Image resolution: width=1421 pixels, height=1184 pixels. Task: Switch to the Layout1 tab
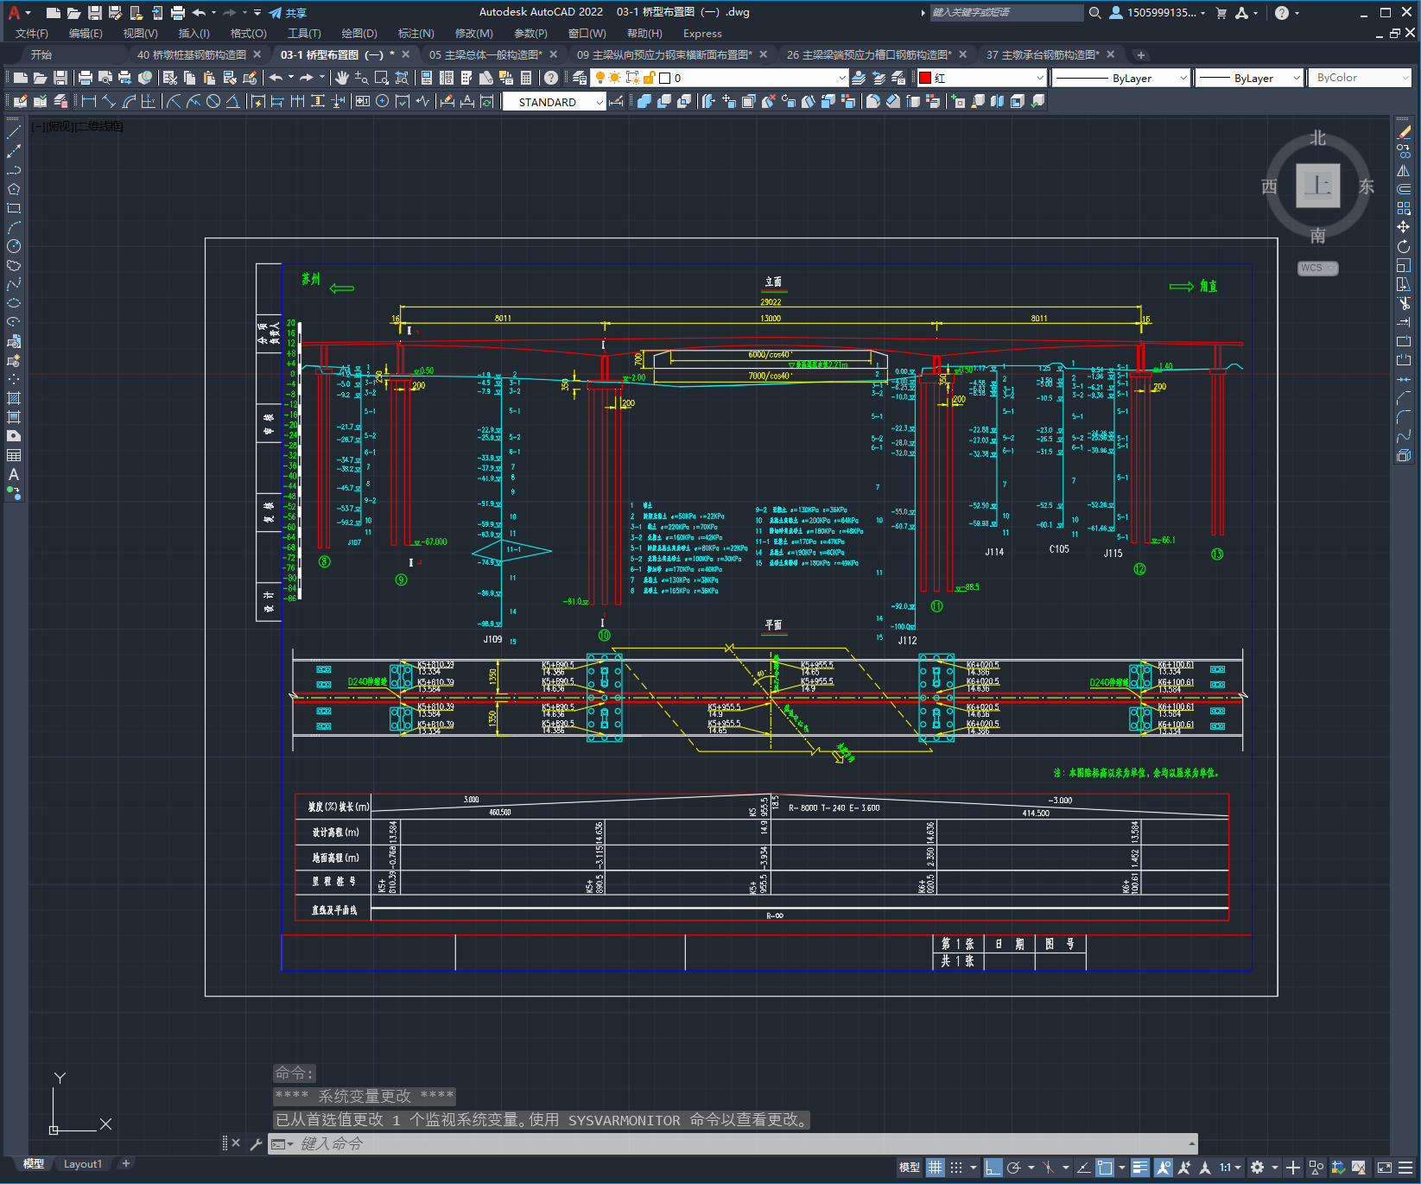click(x=82, y=1164)
